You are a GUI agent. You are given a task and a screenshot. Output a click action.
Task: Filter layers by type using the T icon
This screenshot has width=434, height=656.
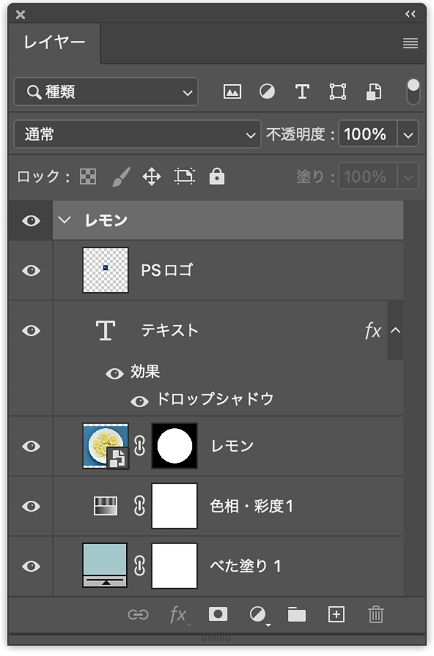(x=302, y=92)
